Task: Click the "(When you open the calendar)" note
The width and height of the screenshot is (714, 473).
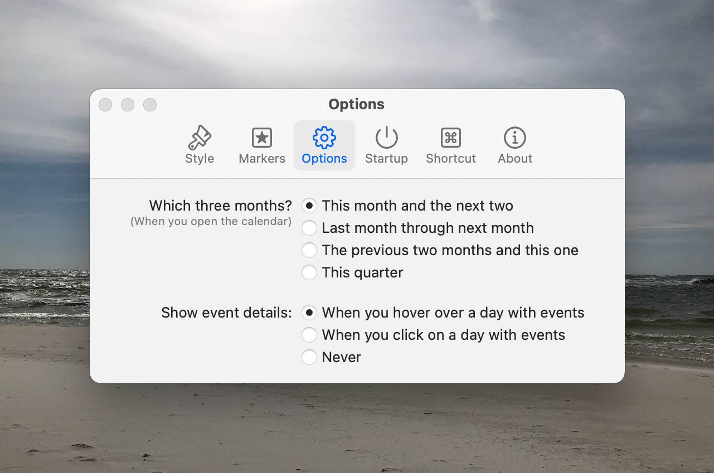Action: click(211, 222)
